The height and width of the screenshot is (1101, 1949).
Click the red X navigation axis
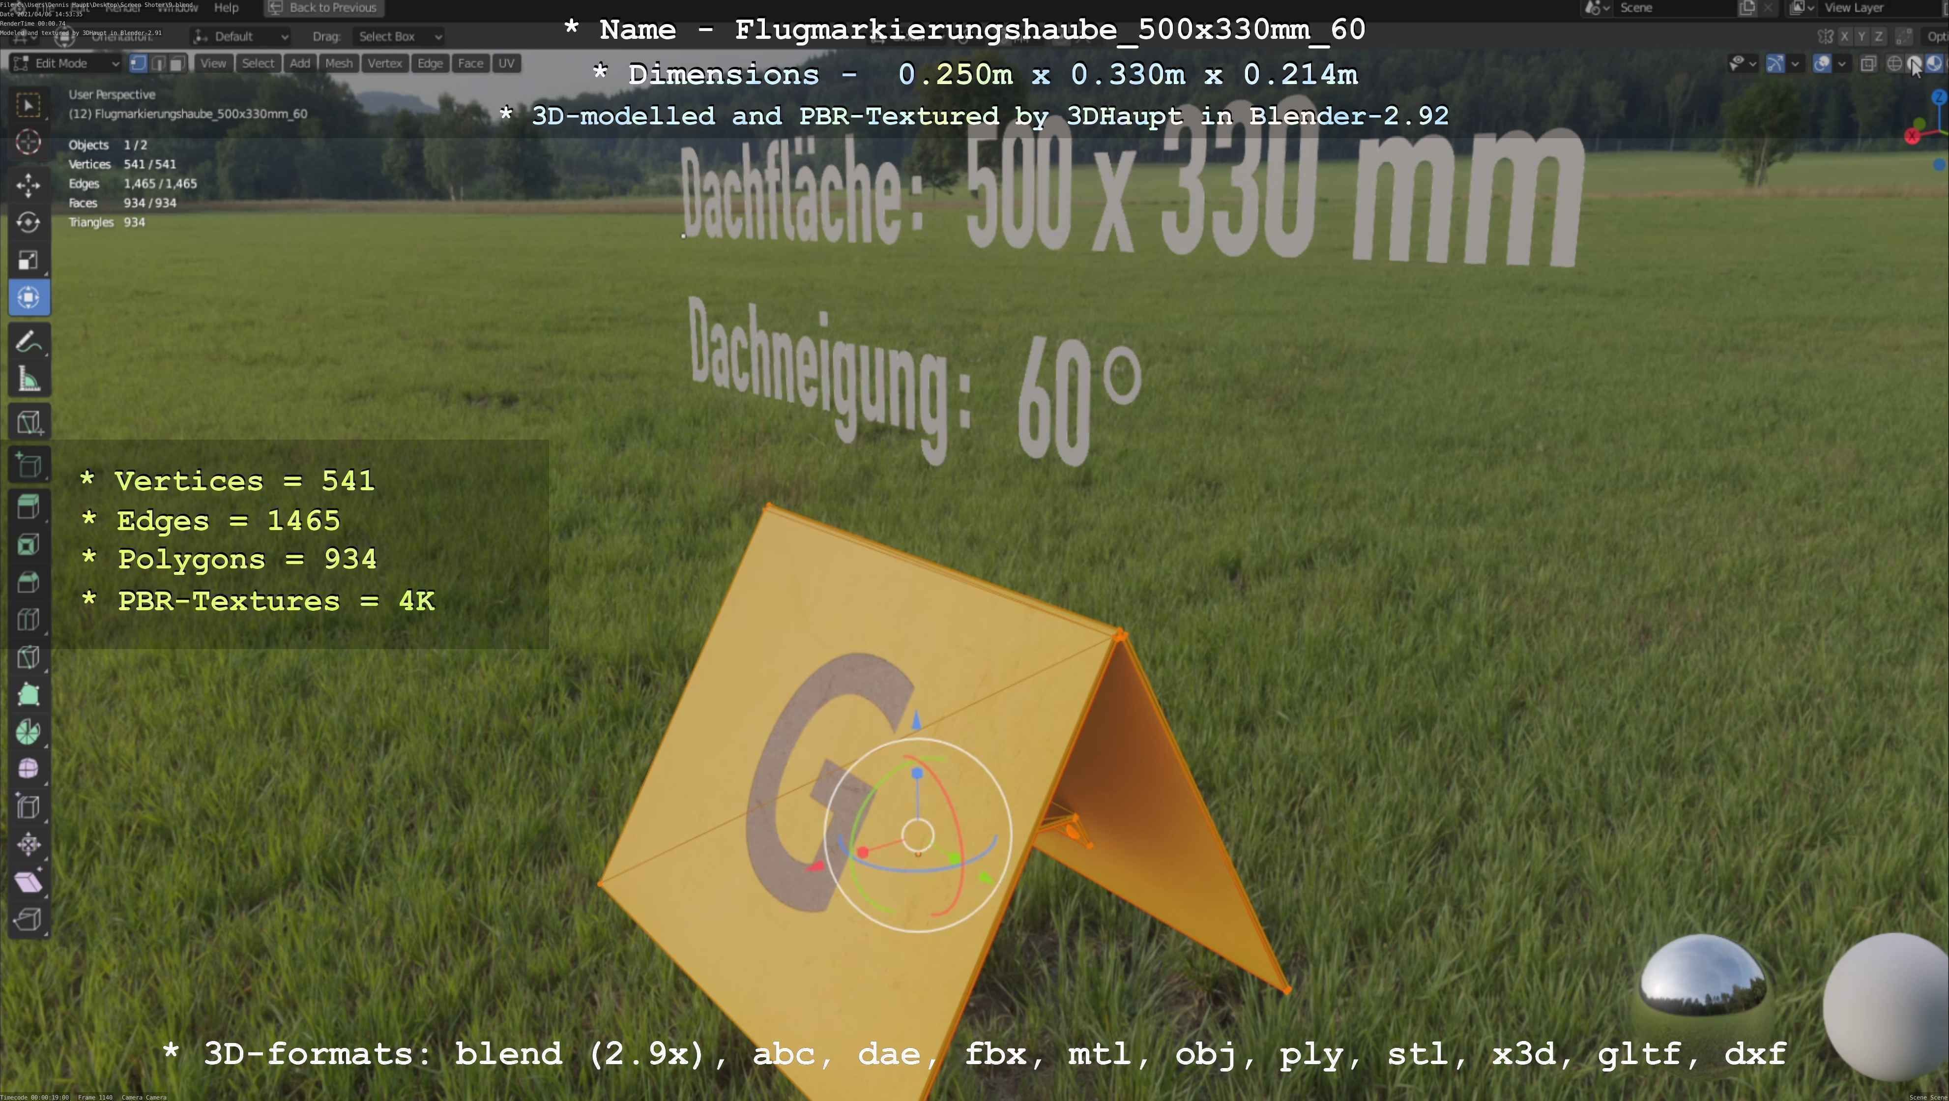[1913, 136]
